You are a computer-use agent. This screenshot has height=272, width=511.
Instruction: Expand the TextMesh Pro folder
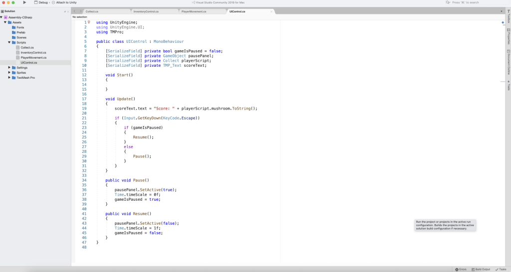(x=9, y=78)
